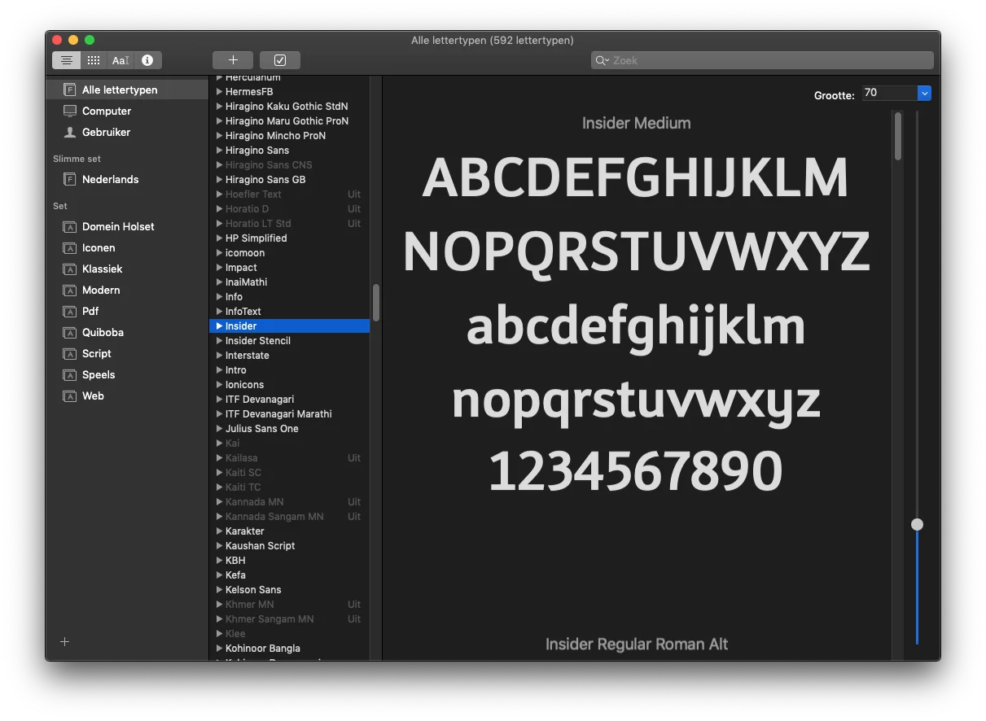Adjust the vertical size slider handle
Image resolution: width=986 pixels, height=721 pixels.
917,524
